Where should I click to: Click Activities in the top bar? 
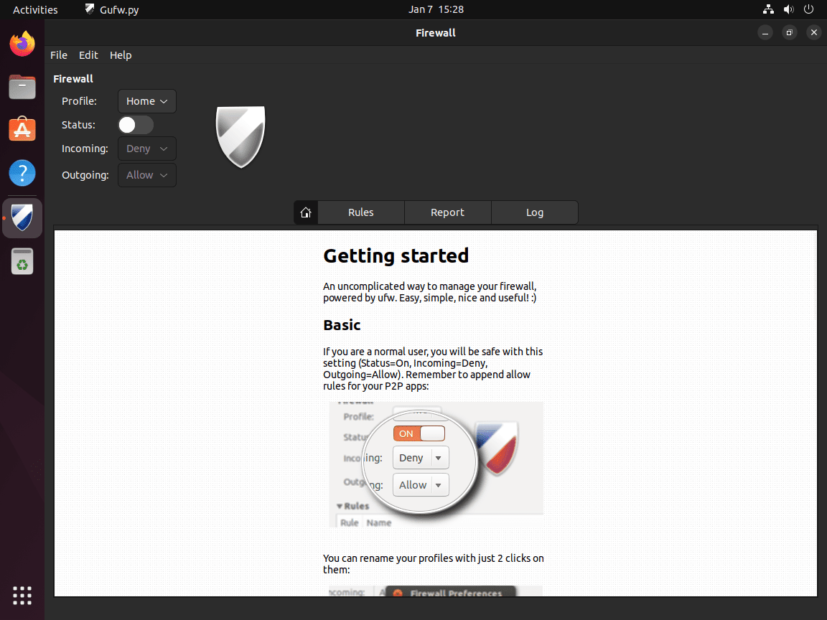point(35,9)
